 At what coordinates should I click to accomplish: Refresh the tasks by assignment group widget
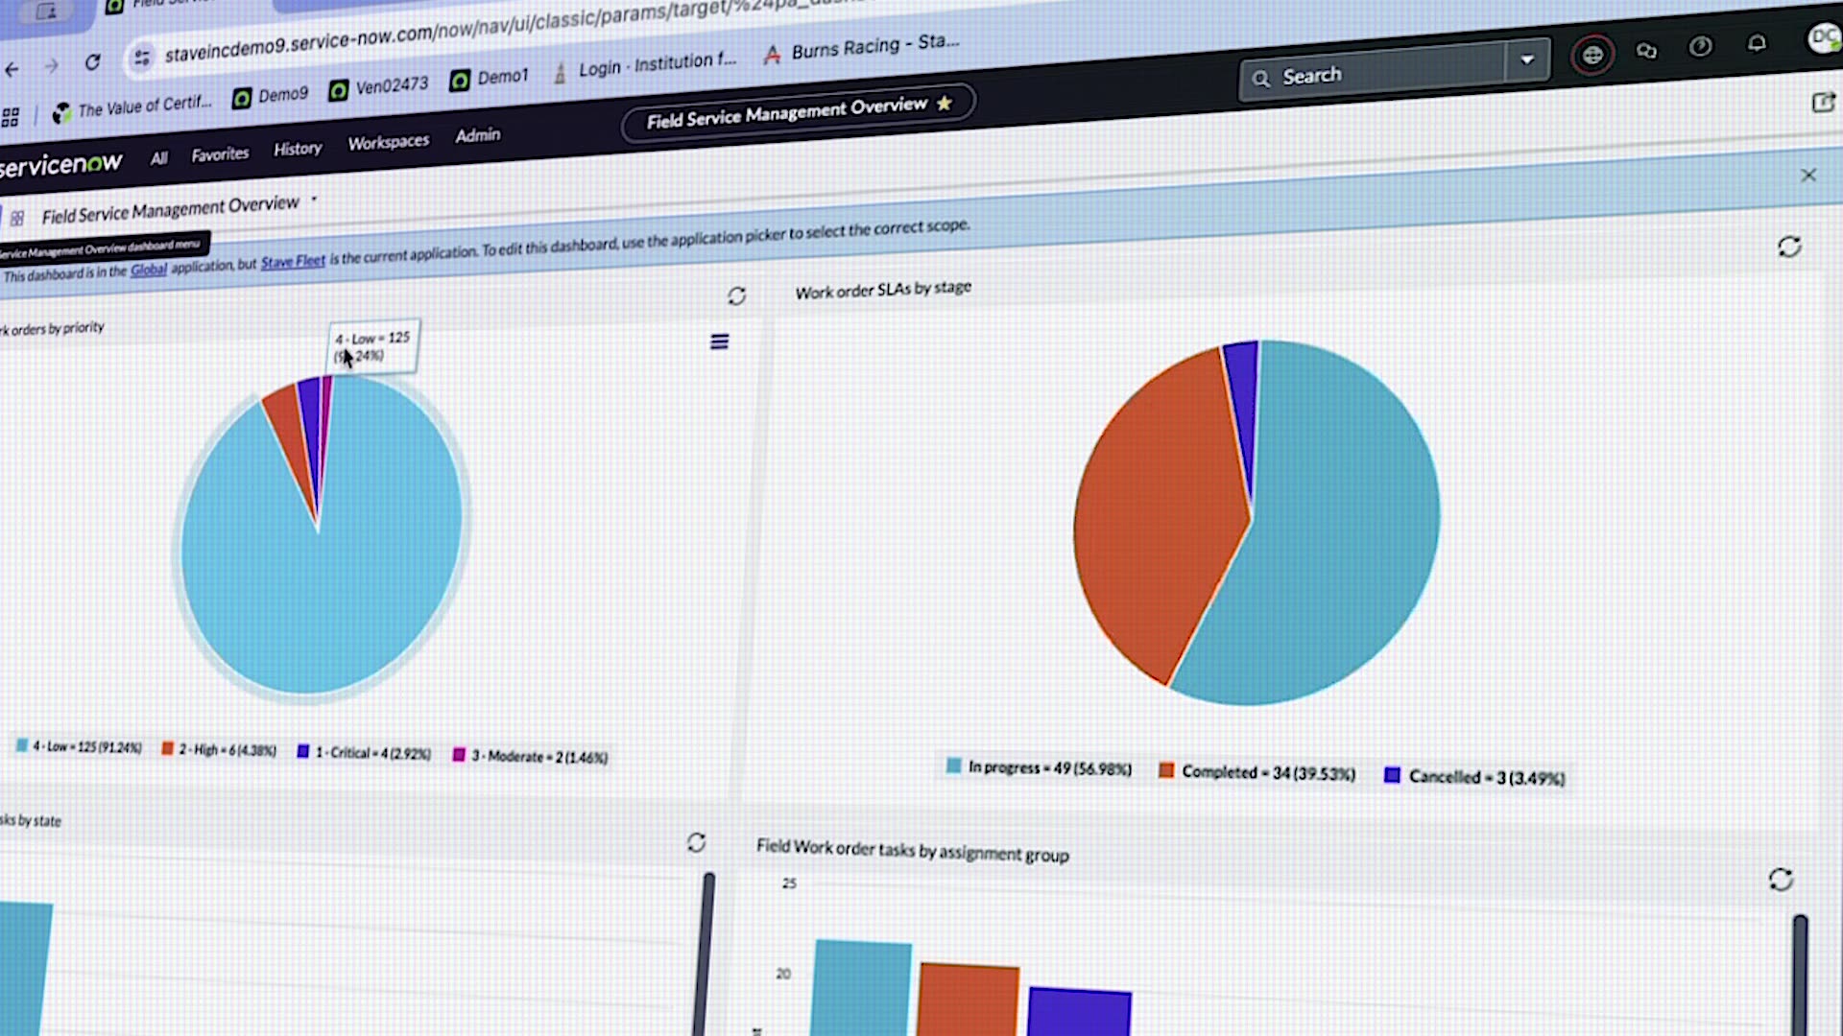pos(1781,880)
